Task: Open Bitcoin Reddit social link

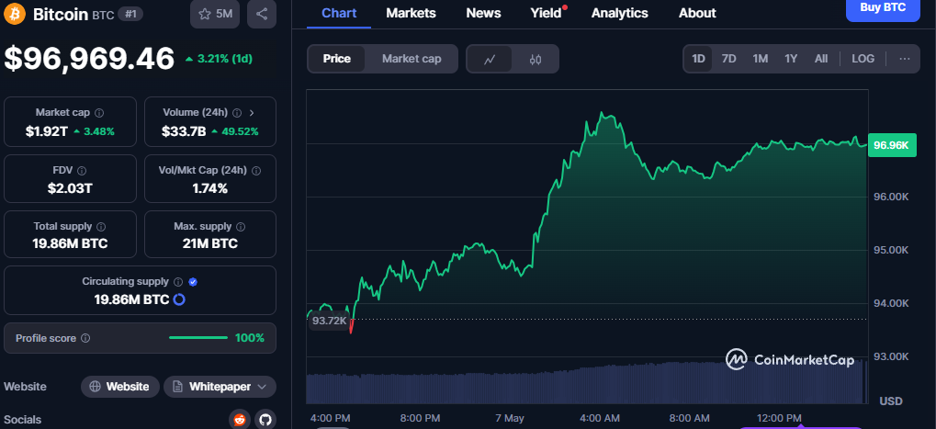Action: pyautogui.click(x=240, y=420)
